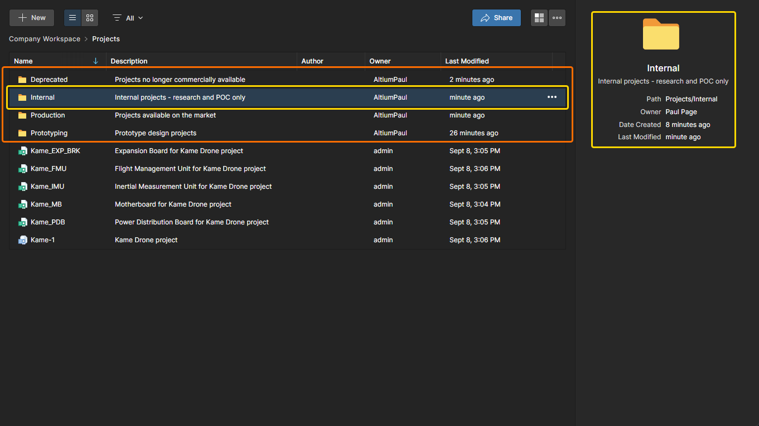The height and width of the screenshot is (426, 759).
Task: Sort by Owner column header
Action: 380,61
